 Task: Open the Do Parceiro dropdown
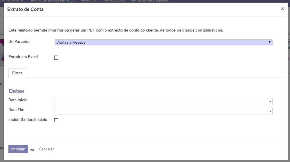click(163, 43)
